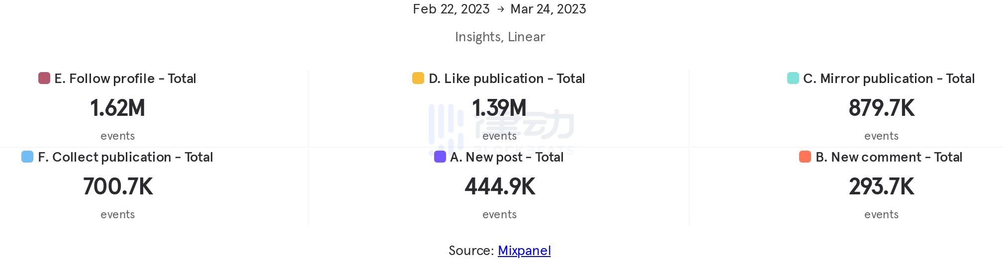The height and width of the screenshot is (260, 1003).
Task: Click the 1.62M events value
Action: pos(118,108)
